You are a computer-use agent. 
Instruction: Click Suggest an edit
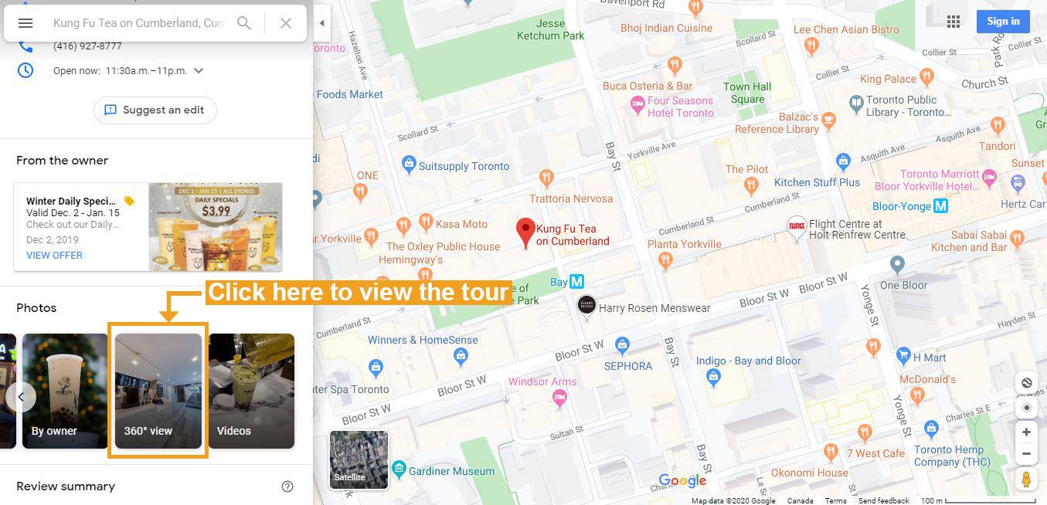click(x=155, y=110)
